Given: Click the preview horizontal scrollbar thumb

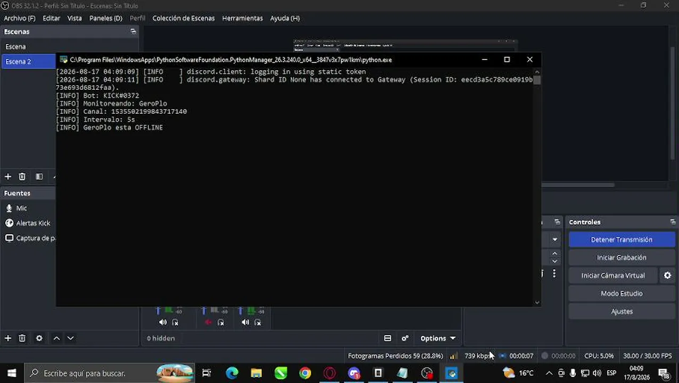Looking at the screenshot, I should (x=578, y=185).
